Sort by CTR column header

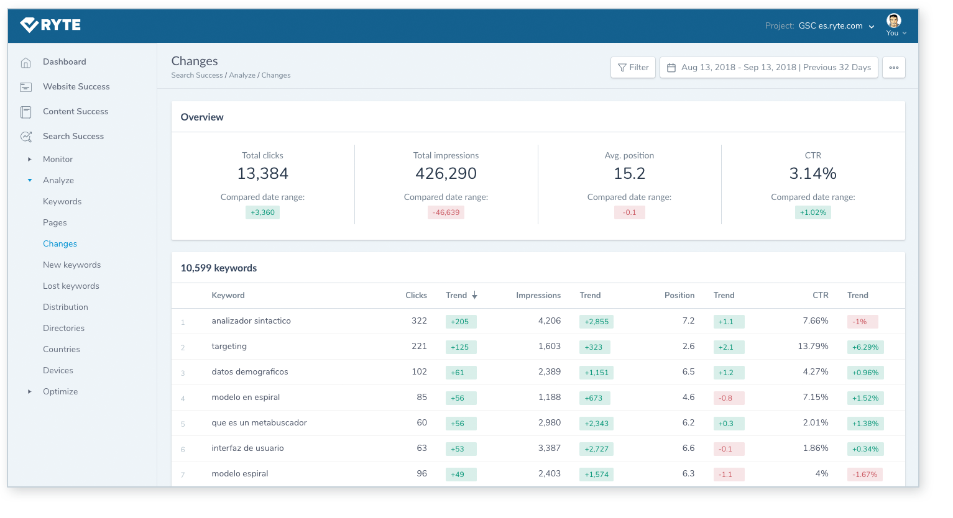[821, 296]
